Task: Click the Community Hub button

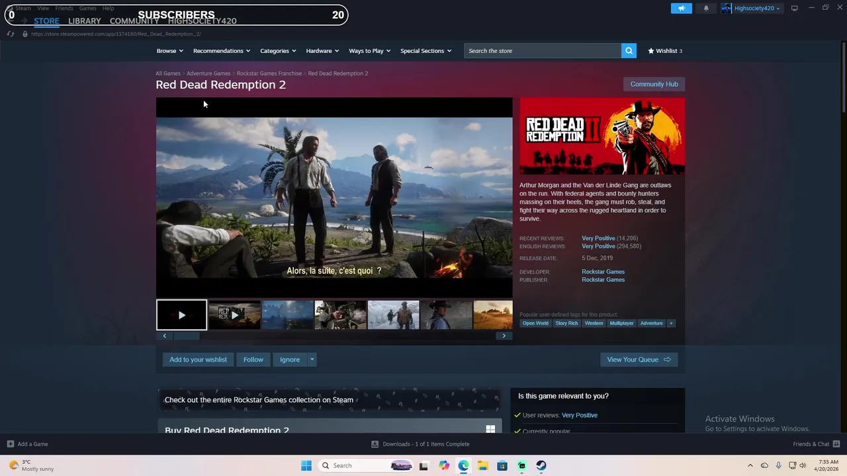Action: coord(654,84)
